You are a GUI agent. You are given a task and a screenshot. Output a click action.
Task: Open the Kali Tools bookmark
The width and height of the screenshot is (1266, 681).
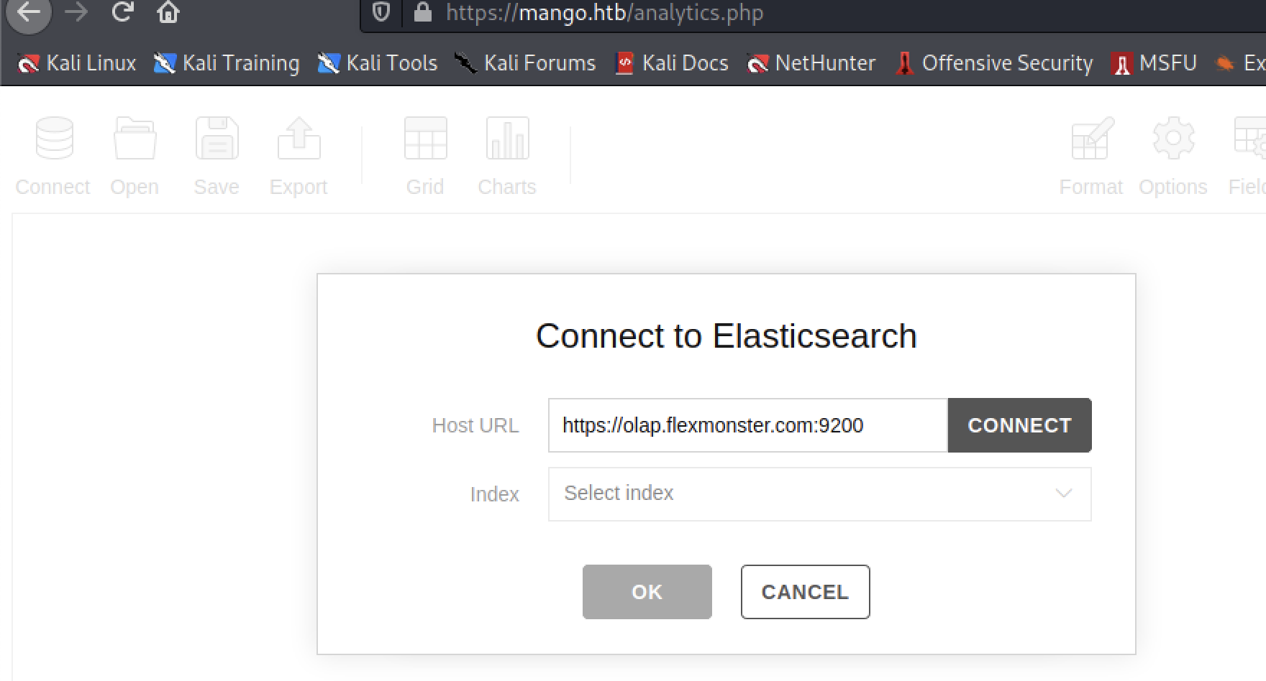(378, 63)
